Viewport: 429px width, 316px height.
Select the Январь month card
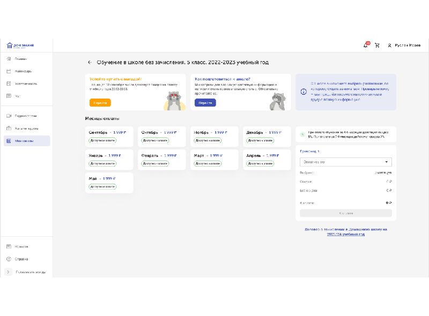pyautogui.click(x=109, y=160)
